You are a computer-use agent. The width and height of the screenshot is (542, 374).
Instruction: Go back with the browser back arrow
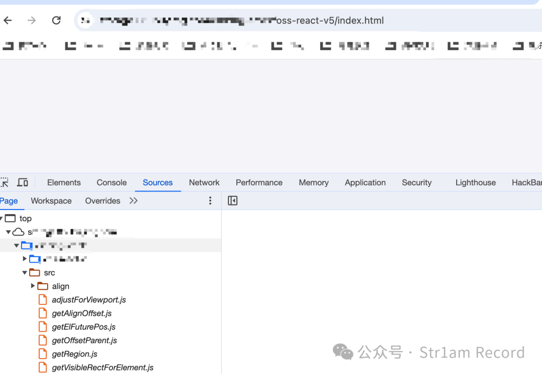pos(8,21)
